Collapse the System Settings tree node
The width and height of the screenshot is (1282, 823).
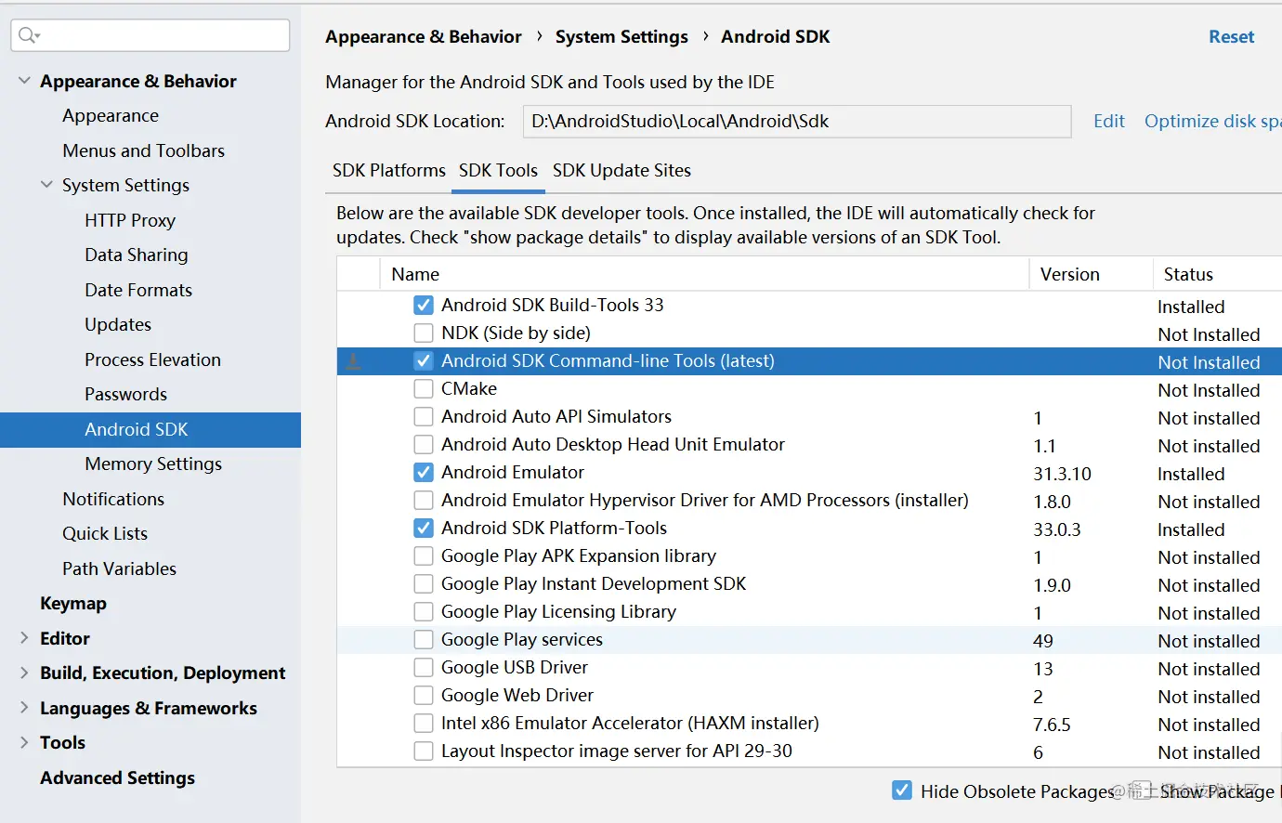point(46,185)
